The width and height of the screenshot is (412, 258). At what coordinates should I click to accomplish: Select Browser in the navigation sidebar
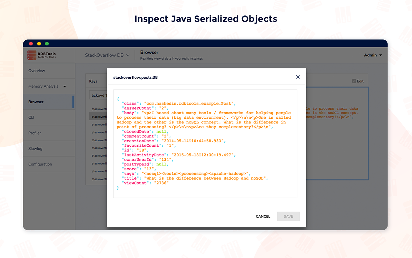pos(35,102)
